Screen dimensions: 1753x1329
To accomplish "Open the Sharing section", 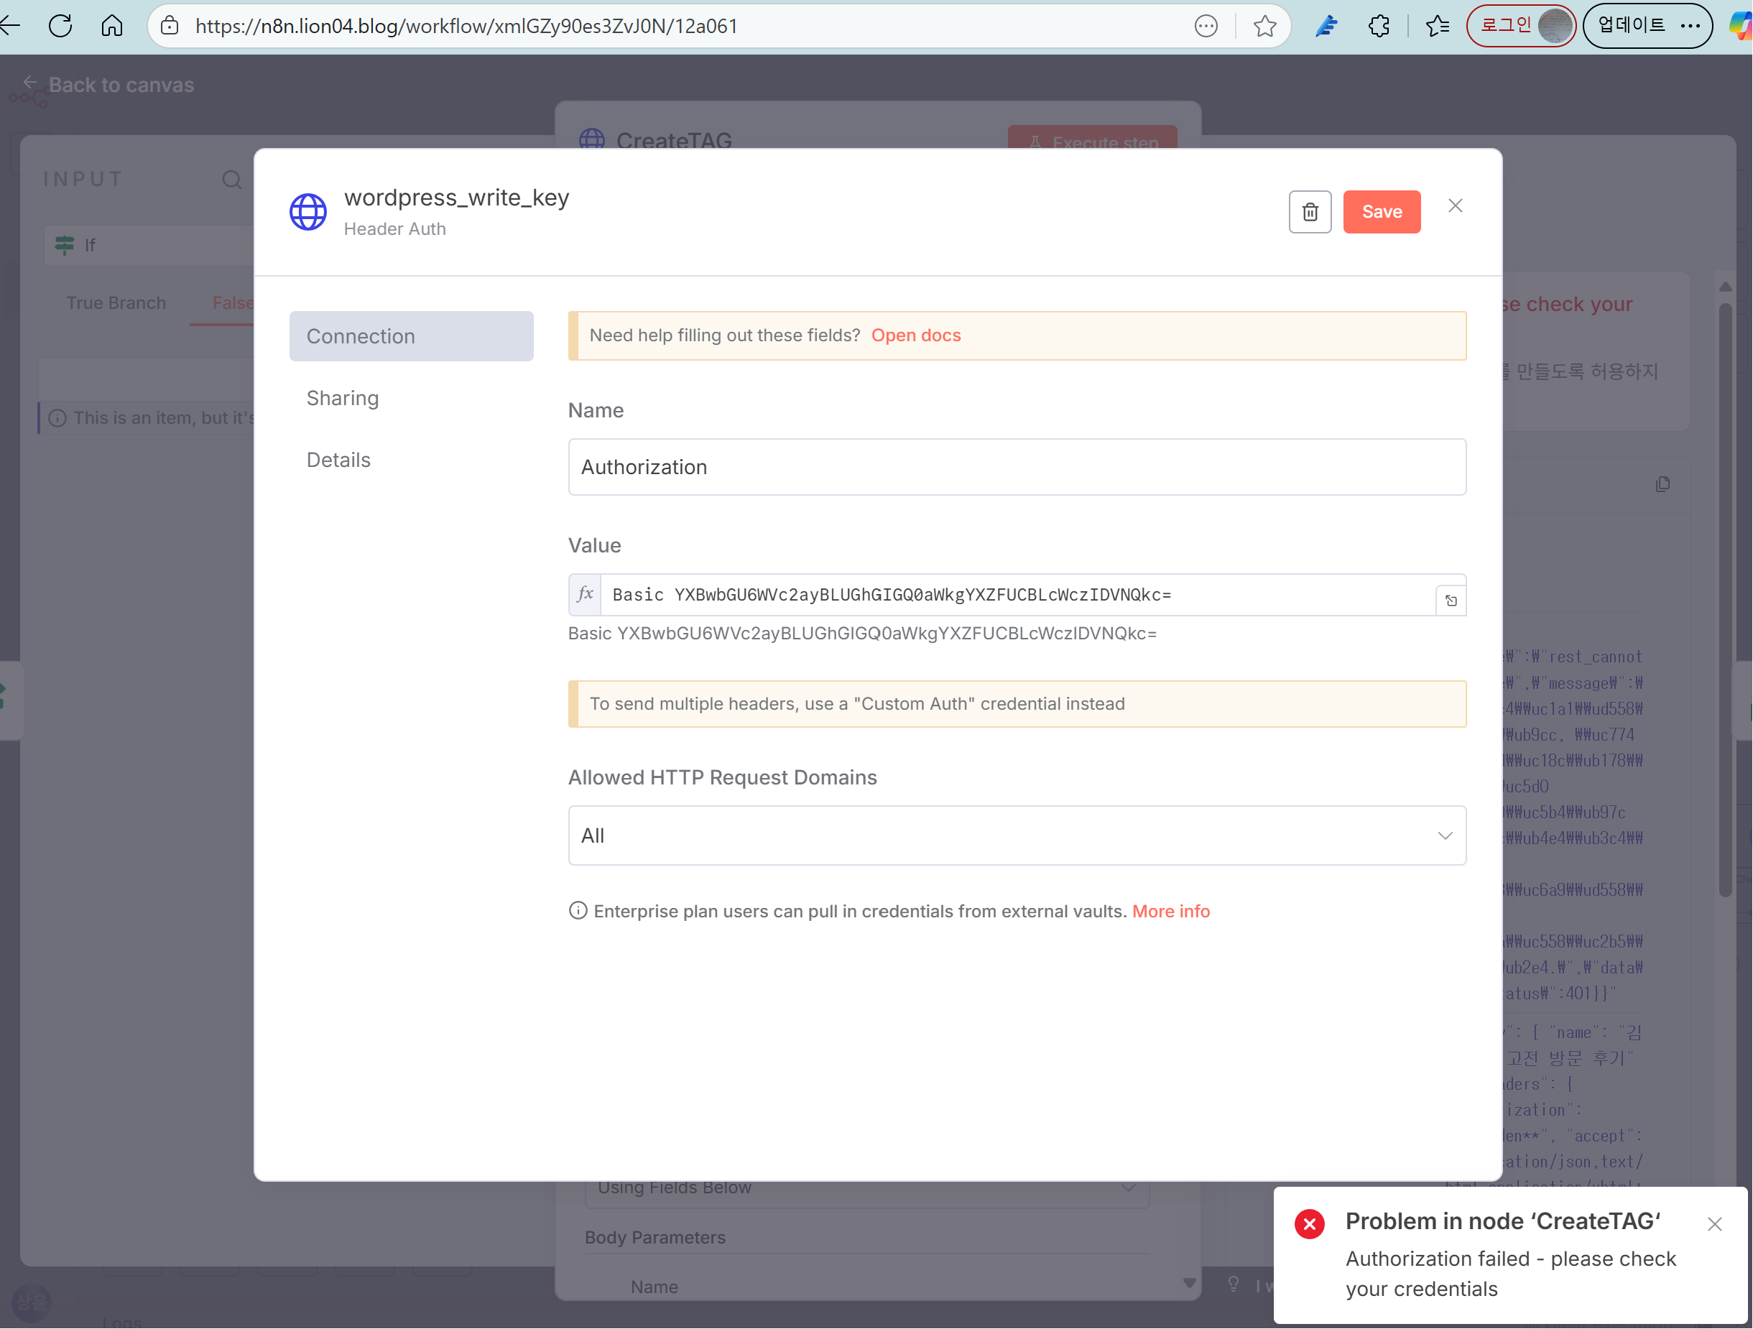I will (343, 398).
